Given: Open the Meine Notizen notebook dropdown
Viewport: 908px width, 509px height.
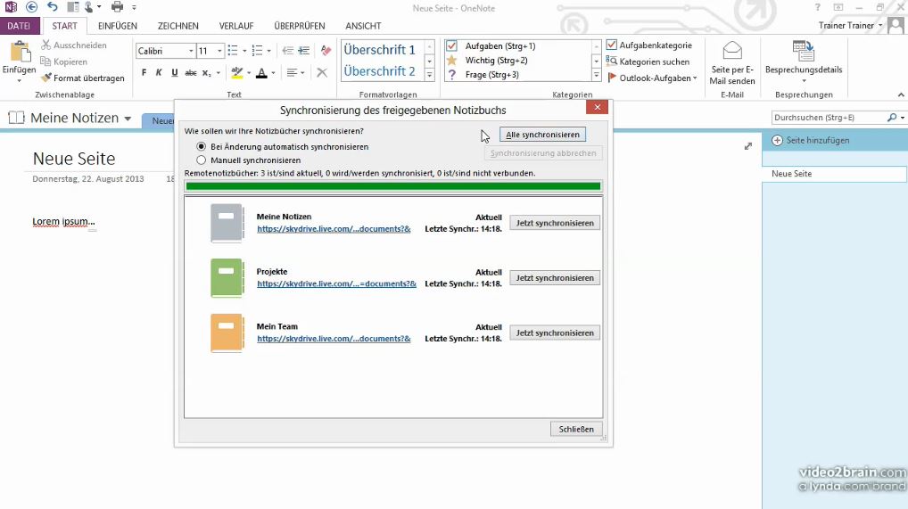Looking at the screenshot, I should pyautogui.click(x=128, y=119).
